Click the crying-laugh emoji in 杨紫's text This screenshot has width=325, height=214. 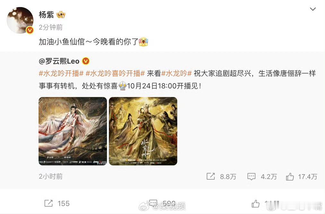144,42
